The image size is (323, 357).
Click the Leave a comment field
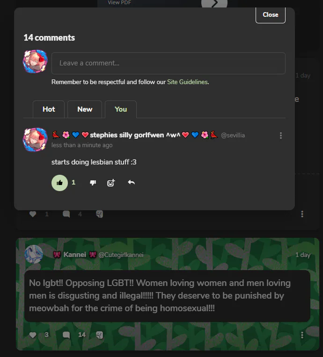(168, 63)
